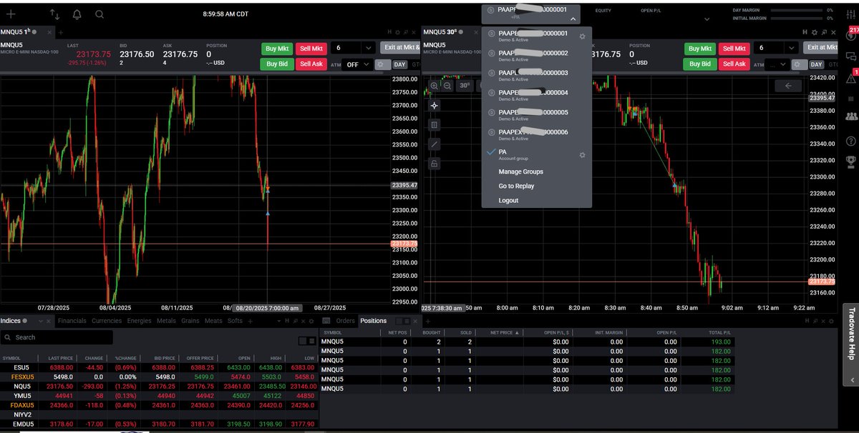This screenshot has width=859, height=433.
Task: Switch to the Financials tab
Action: coord(72,321)
